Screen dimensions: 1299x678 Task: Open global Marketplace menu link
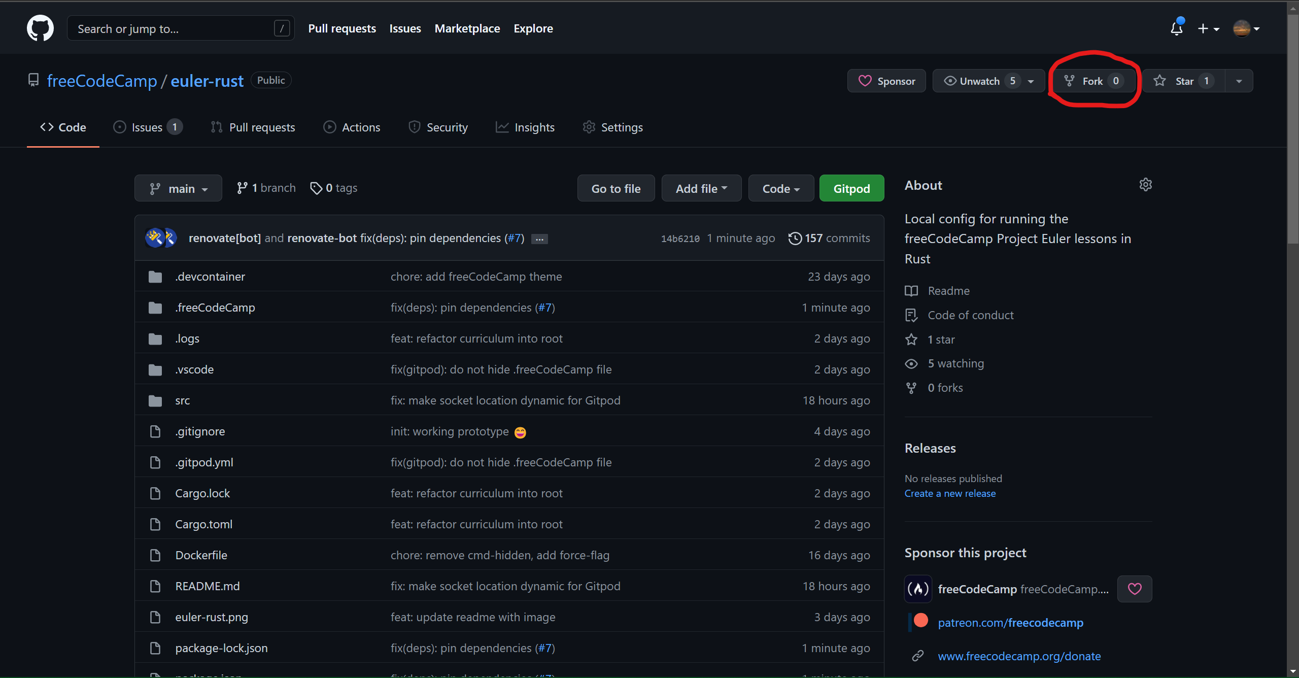pos(467,28)
